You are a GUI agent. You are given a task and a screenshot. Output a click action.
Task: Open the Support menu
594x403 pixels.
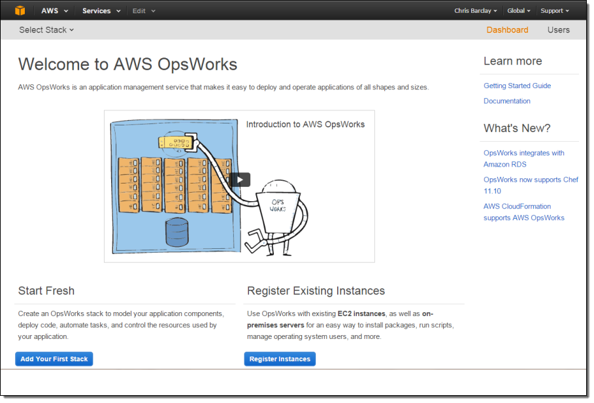554,11
